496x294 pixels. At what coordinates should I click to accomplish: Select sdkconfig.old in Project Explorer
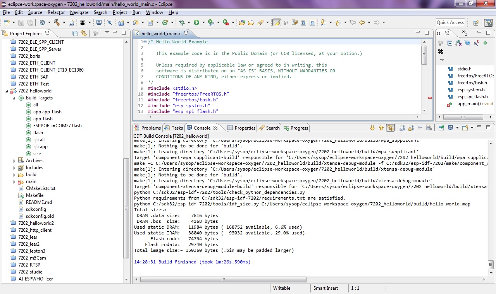36,216
